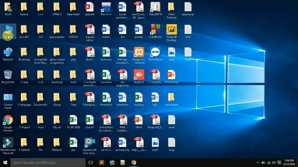The width and height of the screenshot is (298, 167).
Task: Click the 'Search the web and Windows' box
Action: (48, 162)
